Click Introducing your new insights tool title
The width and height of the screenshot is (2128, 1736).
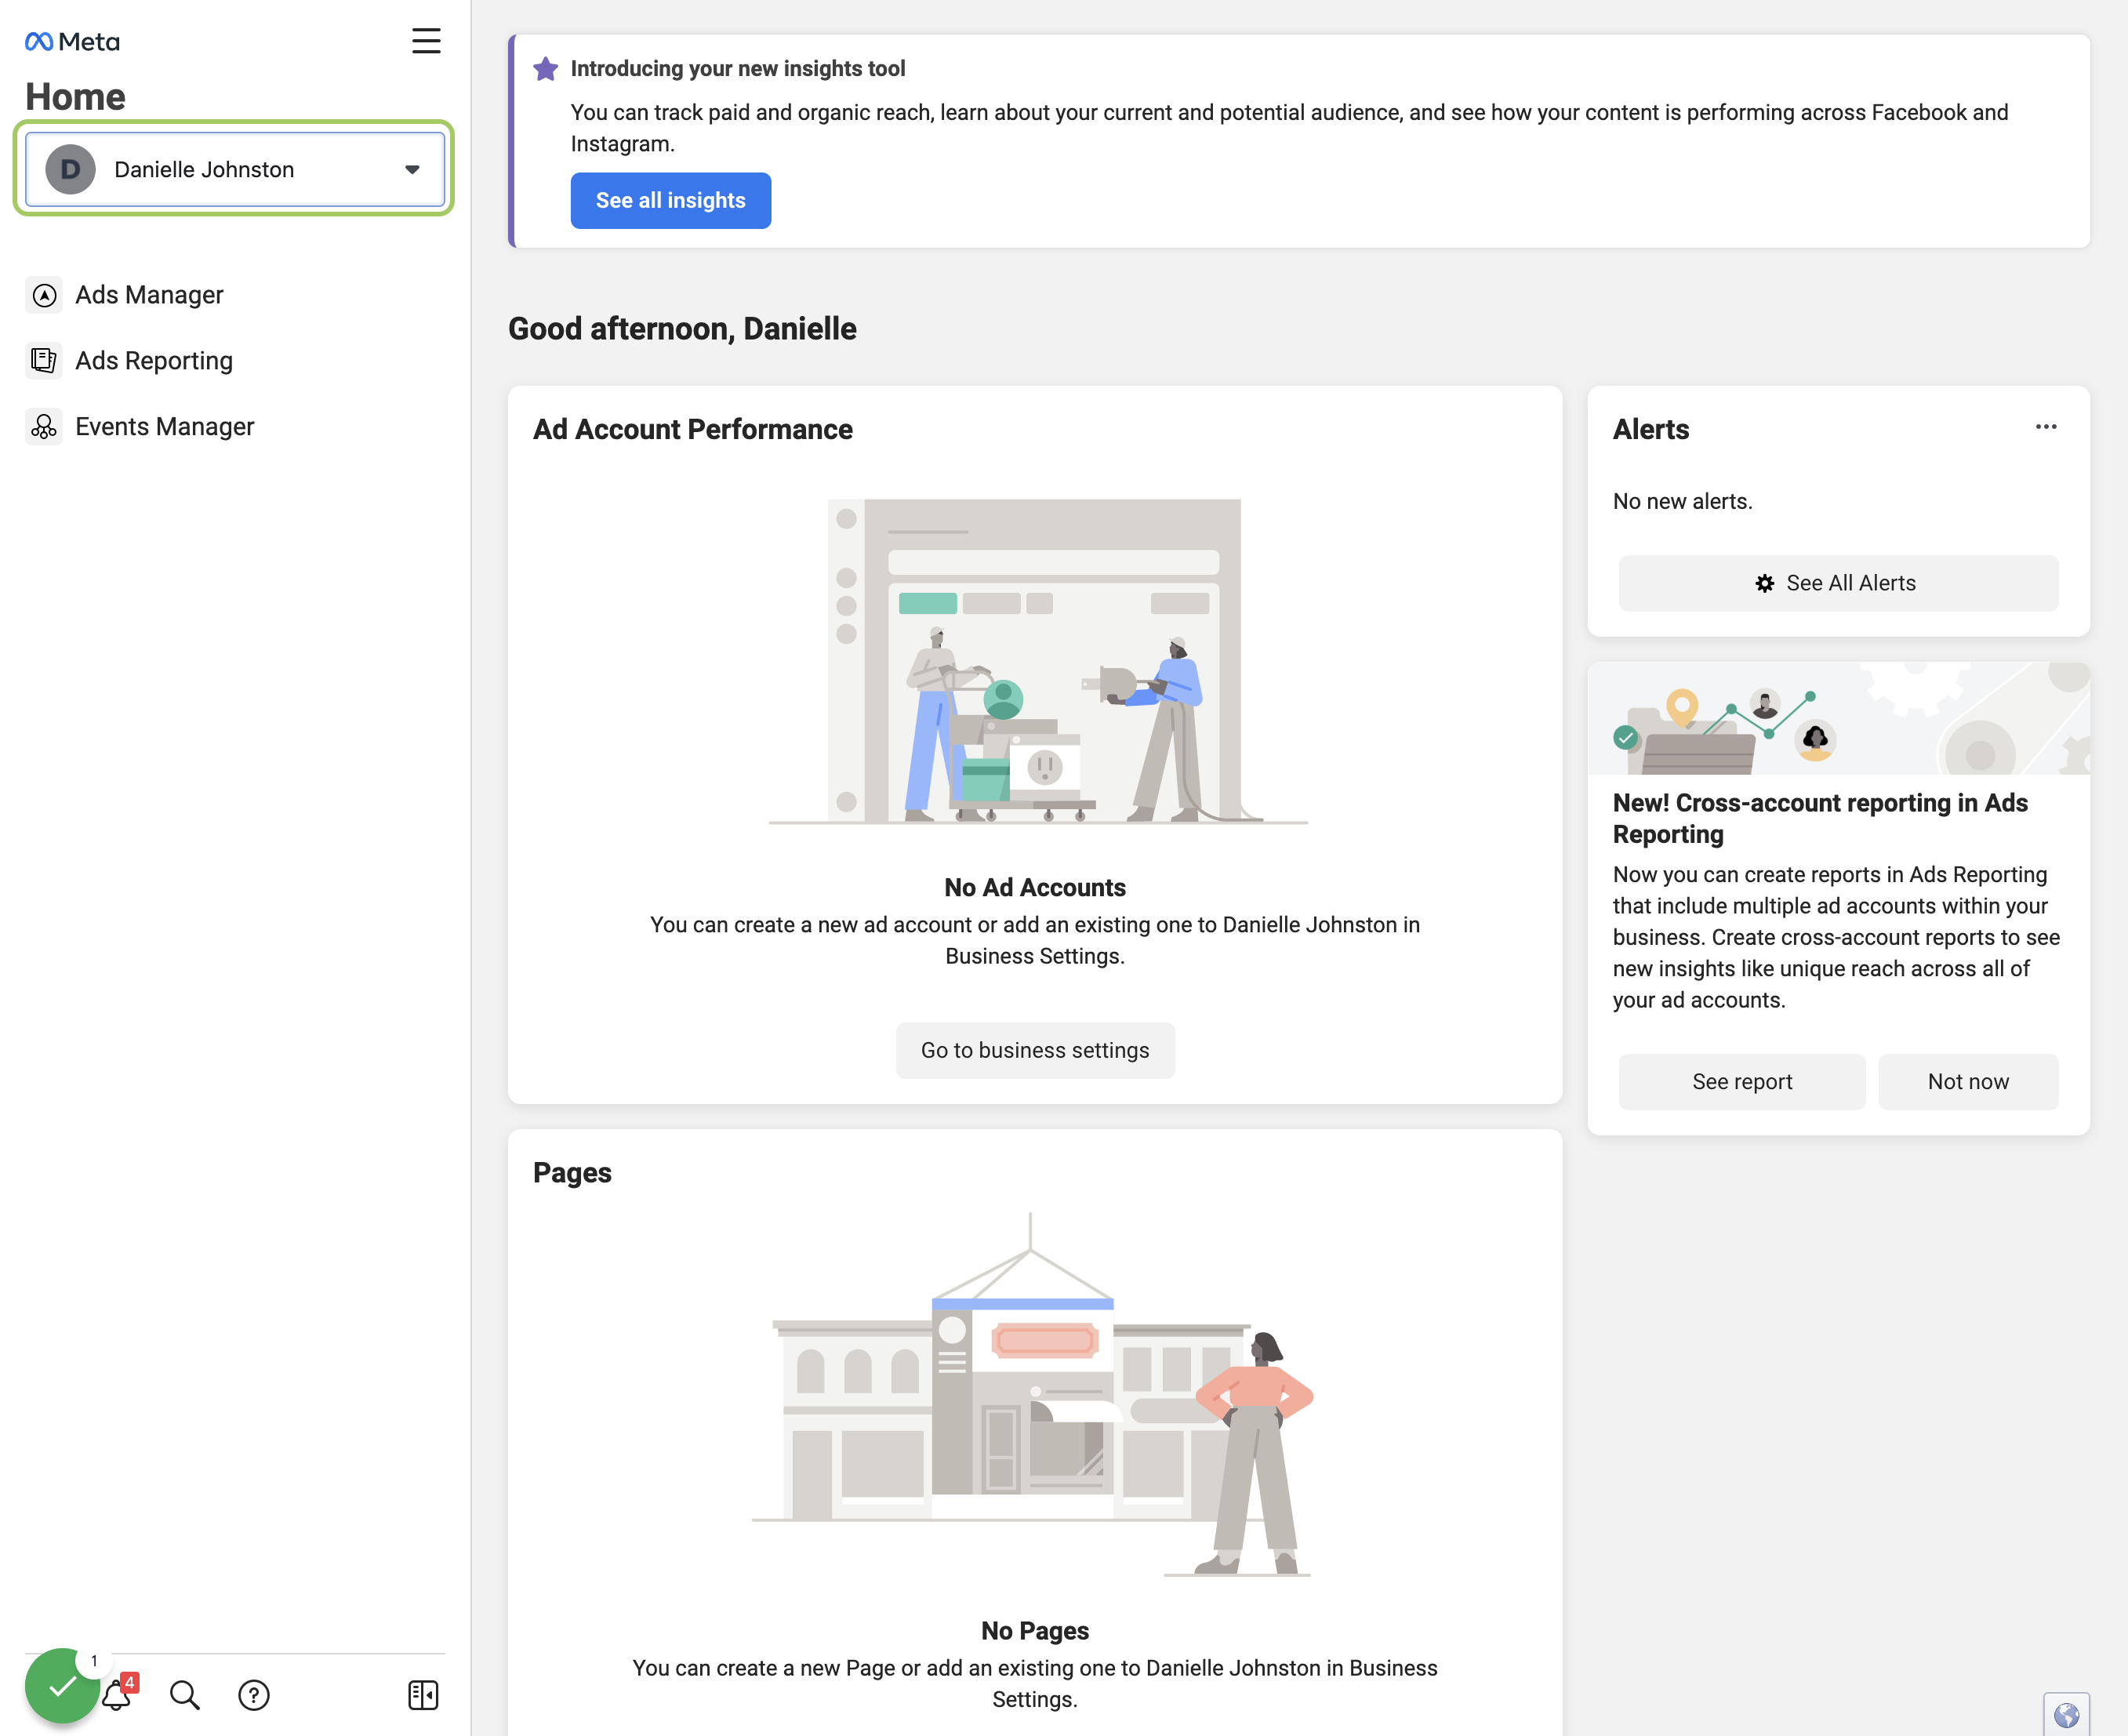738,68
